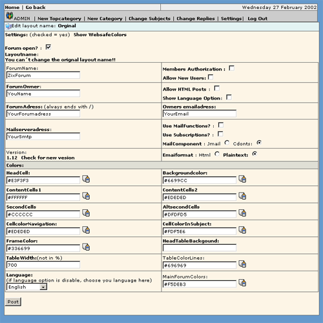Click AltsecondCells color field

200,214
